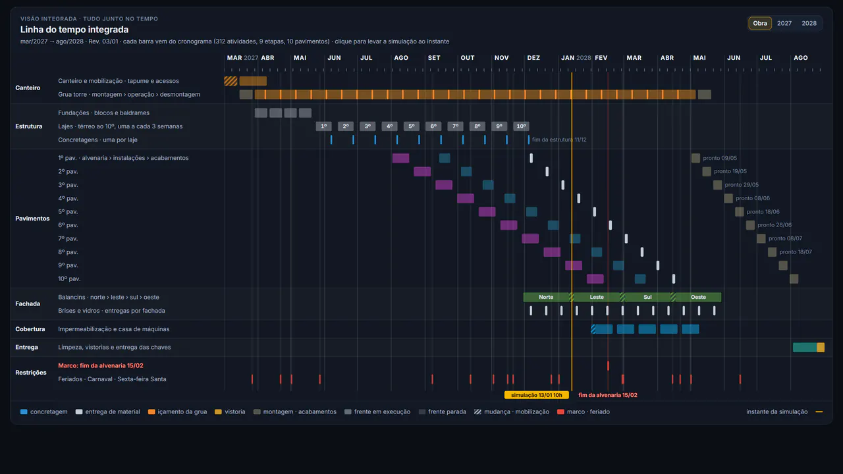Switch to the 2028 tab
The height and width of the screenshot is (474, 843).
click(809, 23)
